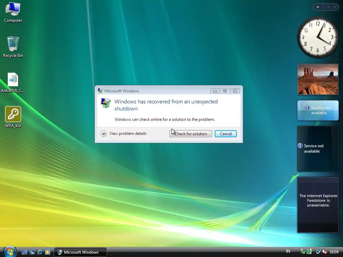343x257 pixels.
Task: Click the muted volume tray icon
Action: 324,252
